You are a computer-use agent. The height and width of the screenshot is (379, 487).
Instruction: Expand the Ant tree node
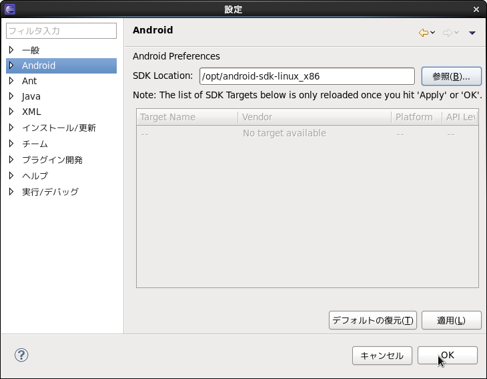coord(11,81)
